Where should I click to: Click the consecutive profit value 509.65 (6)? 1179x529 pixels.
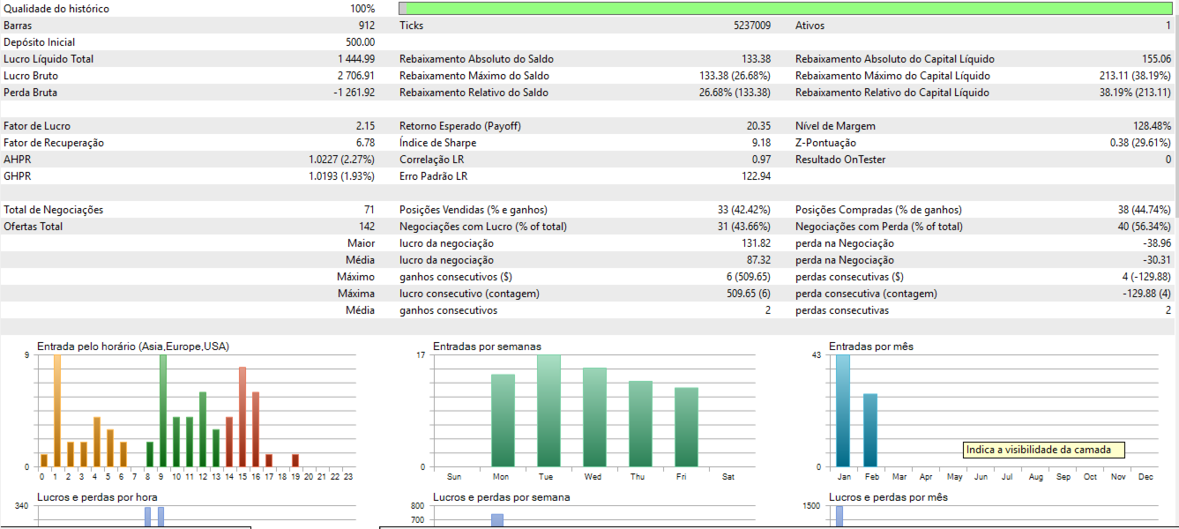pyautogui.click(x=749, y=294)
